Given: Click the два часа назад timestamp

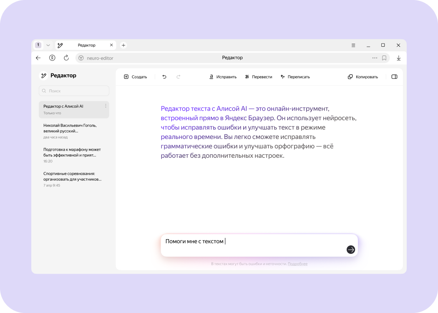Looking at the screenshot, I should (x=55, y=137).
